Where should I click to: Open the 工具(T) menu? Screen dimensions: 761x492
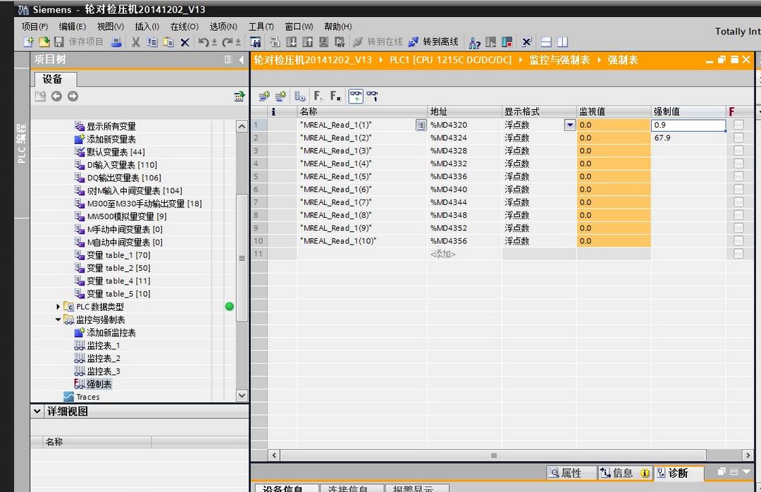click(x=261, y=26)
